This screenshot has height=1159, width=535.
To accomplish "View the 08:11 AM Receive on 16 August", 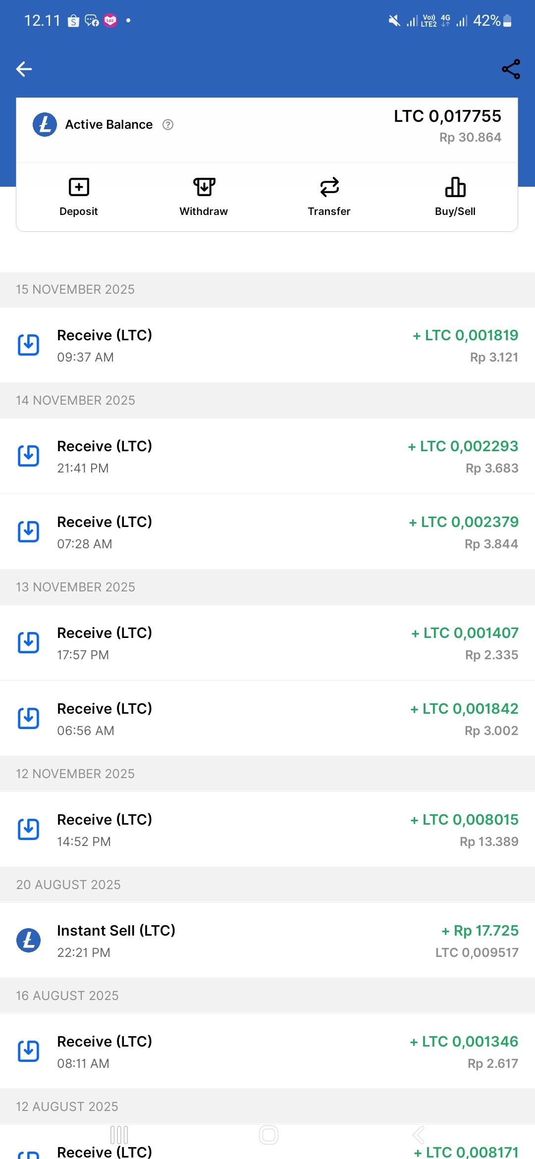I will (267, 1052).
